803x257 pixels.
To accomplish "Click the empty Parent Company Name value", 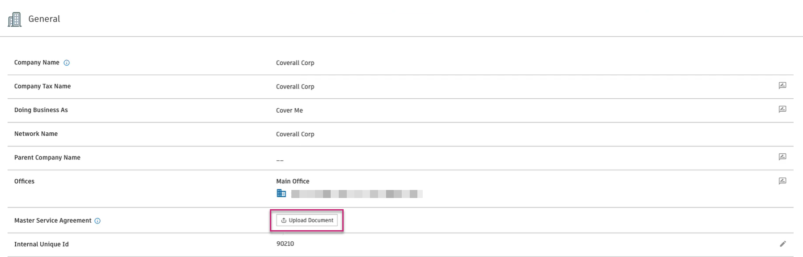I will pos(280,159).
